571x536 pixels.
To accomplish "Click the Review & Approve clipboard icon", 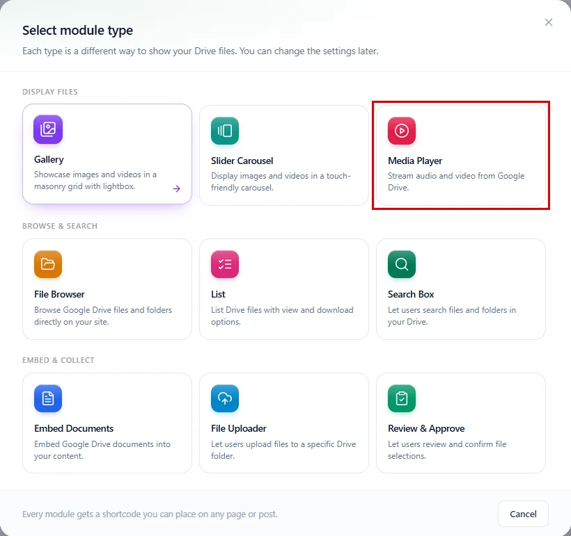I will (402, 398).
